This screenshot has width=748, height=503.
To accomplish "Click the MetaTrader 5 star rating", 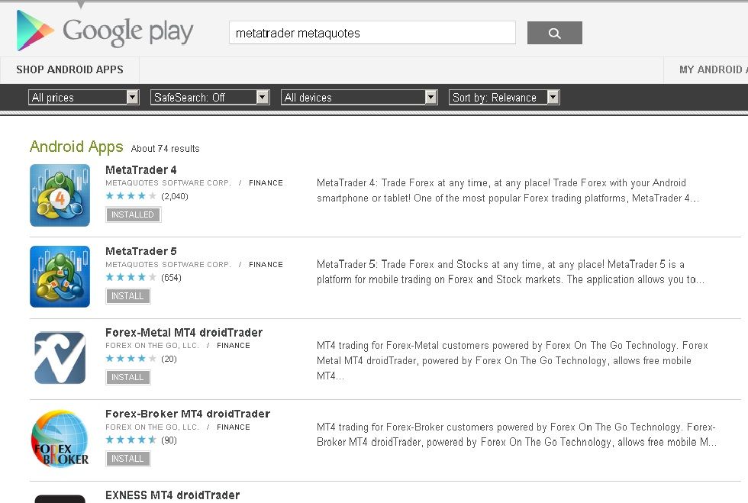I will (131, 277).
